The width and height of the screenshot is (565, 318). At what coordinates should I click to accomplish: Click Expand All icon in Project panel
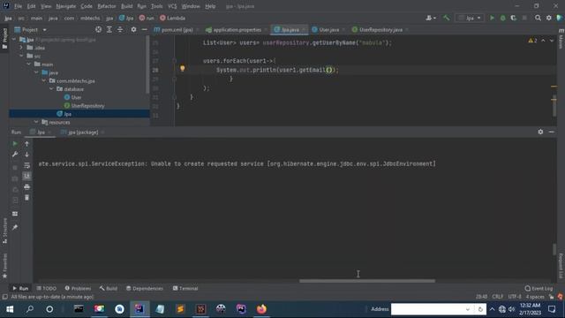(x=109, y=29)
